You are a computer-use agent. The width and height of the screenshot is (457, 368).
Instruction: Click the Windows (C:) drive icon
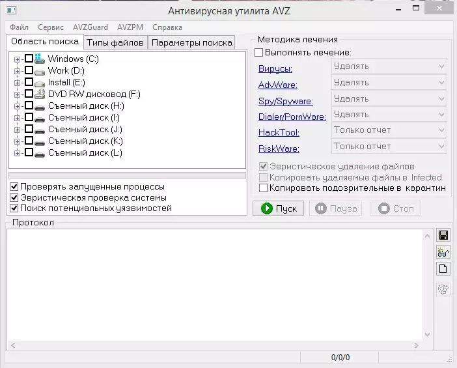[x=39, y=59]
